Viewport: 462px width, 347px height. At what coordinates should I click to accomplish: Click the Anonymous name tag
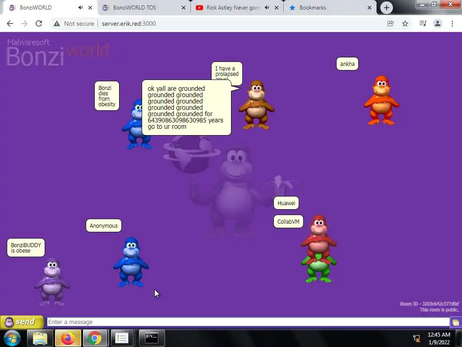point(104,225)
